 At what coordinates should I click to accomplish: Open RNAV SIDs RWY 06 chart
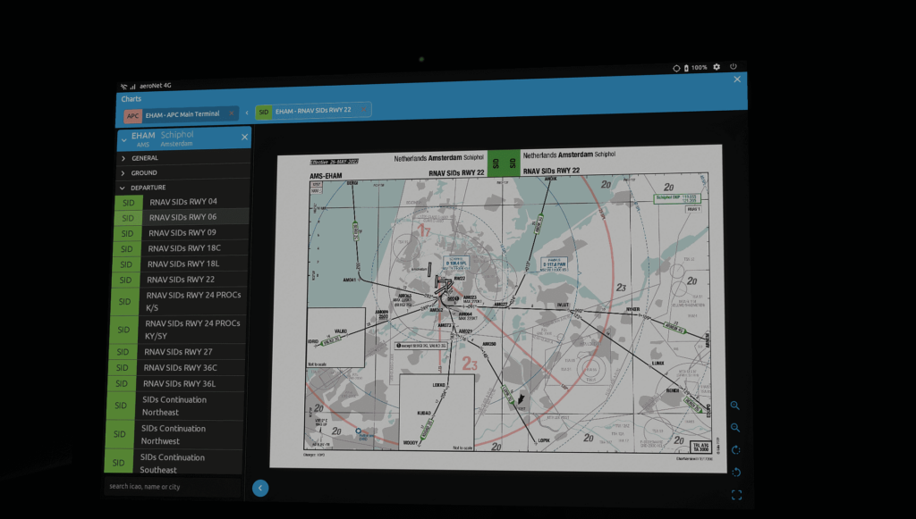[x=181, y=217]
